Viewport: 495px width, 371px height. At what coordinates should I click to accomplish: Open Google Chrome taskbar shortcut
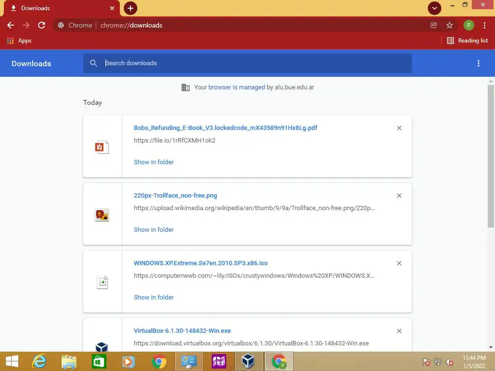click(159, 361)
